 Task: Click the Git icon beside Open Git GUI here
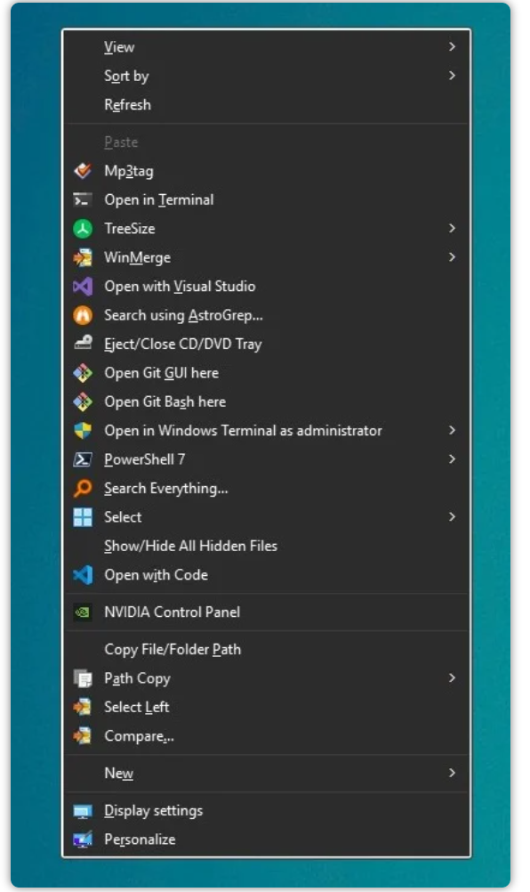coord(83,373)
